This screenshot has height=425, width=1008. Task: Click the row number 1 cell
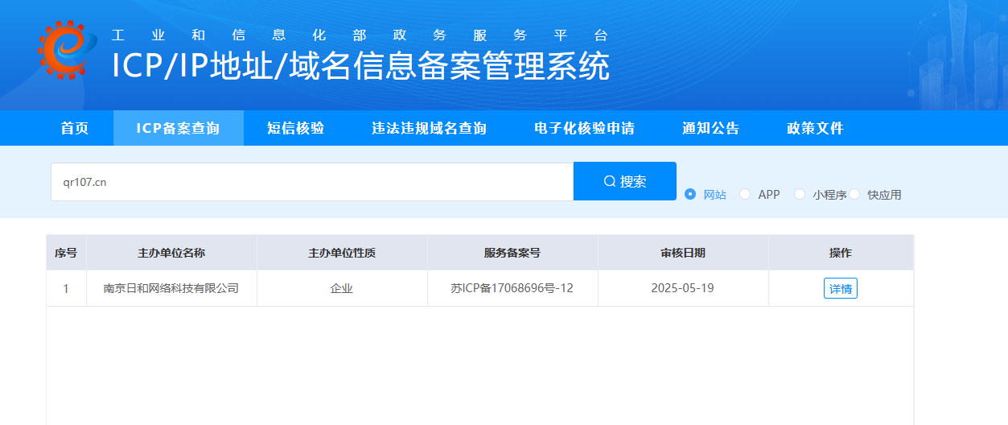66,288
